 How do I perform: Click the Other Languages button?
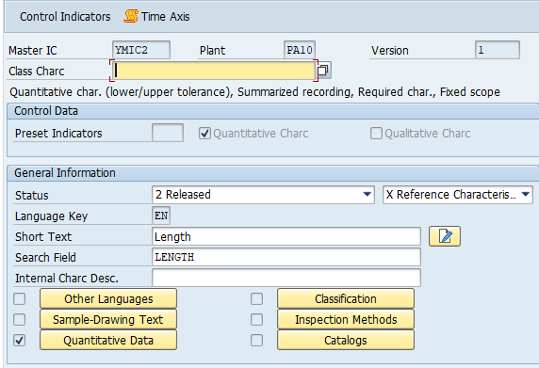point(108,298)
